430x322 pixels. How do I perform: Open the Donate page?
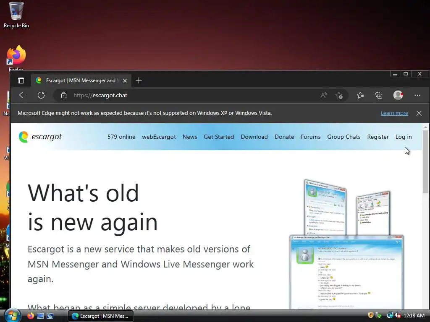(284, 137)
